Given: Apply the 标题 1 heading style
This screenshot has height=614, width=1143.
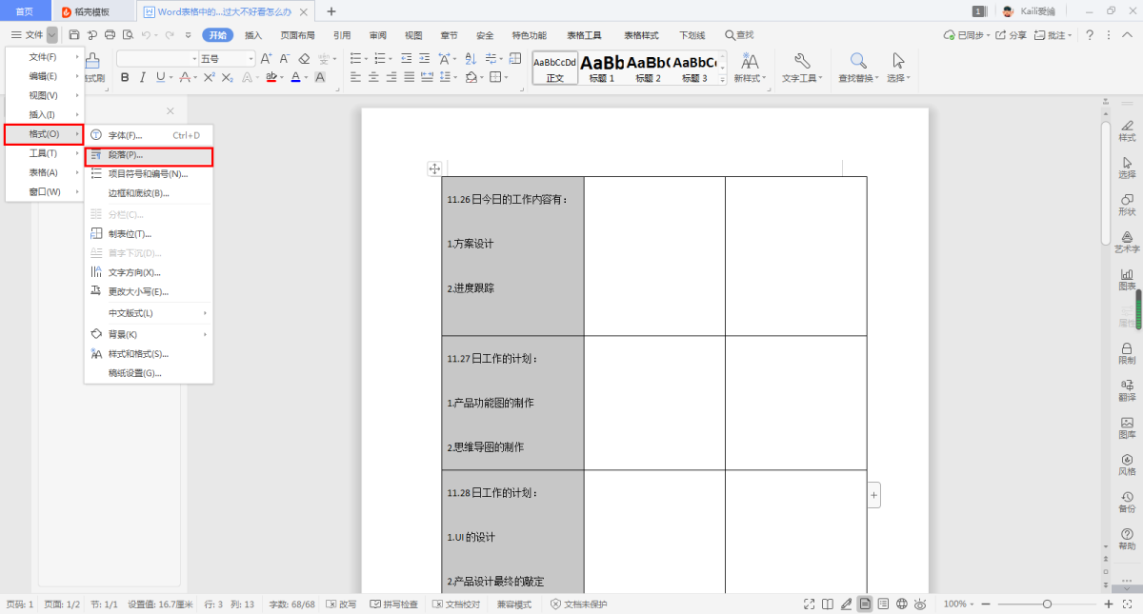Looking at the screenshot, I should (602, 67).
